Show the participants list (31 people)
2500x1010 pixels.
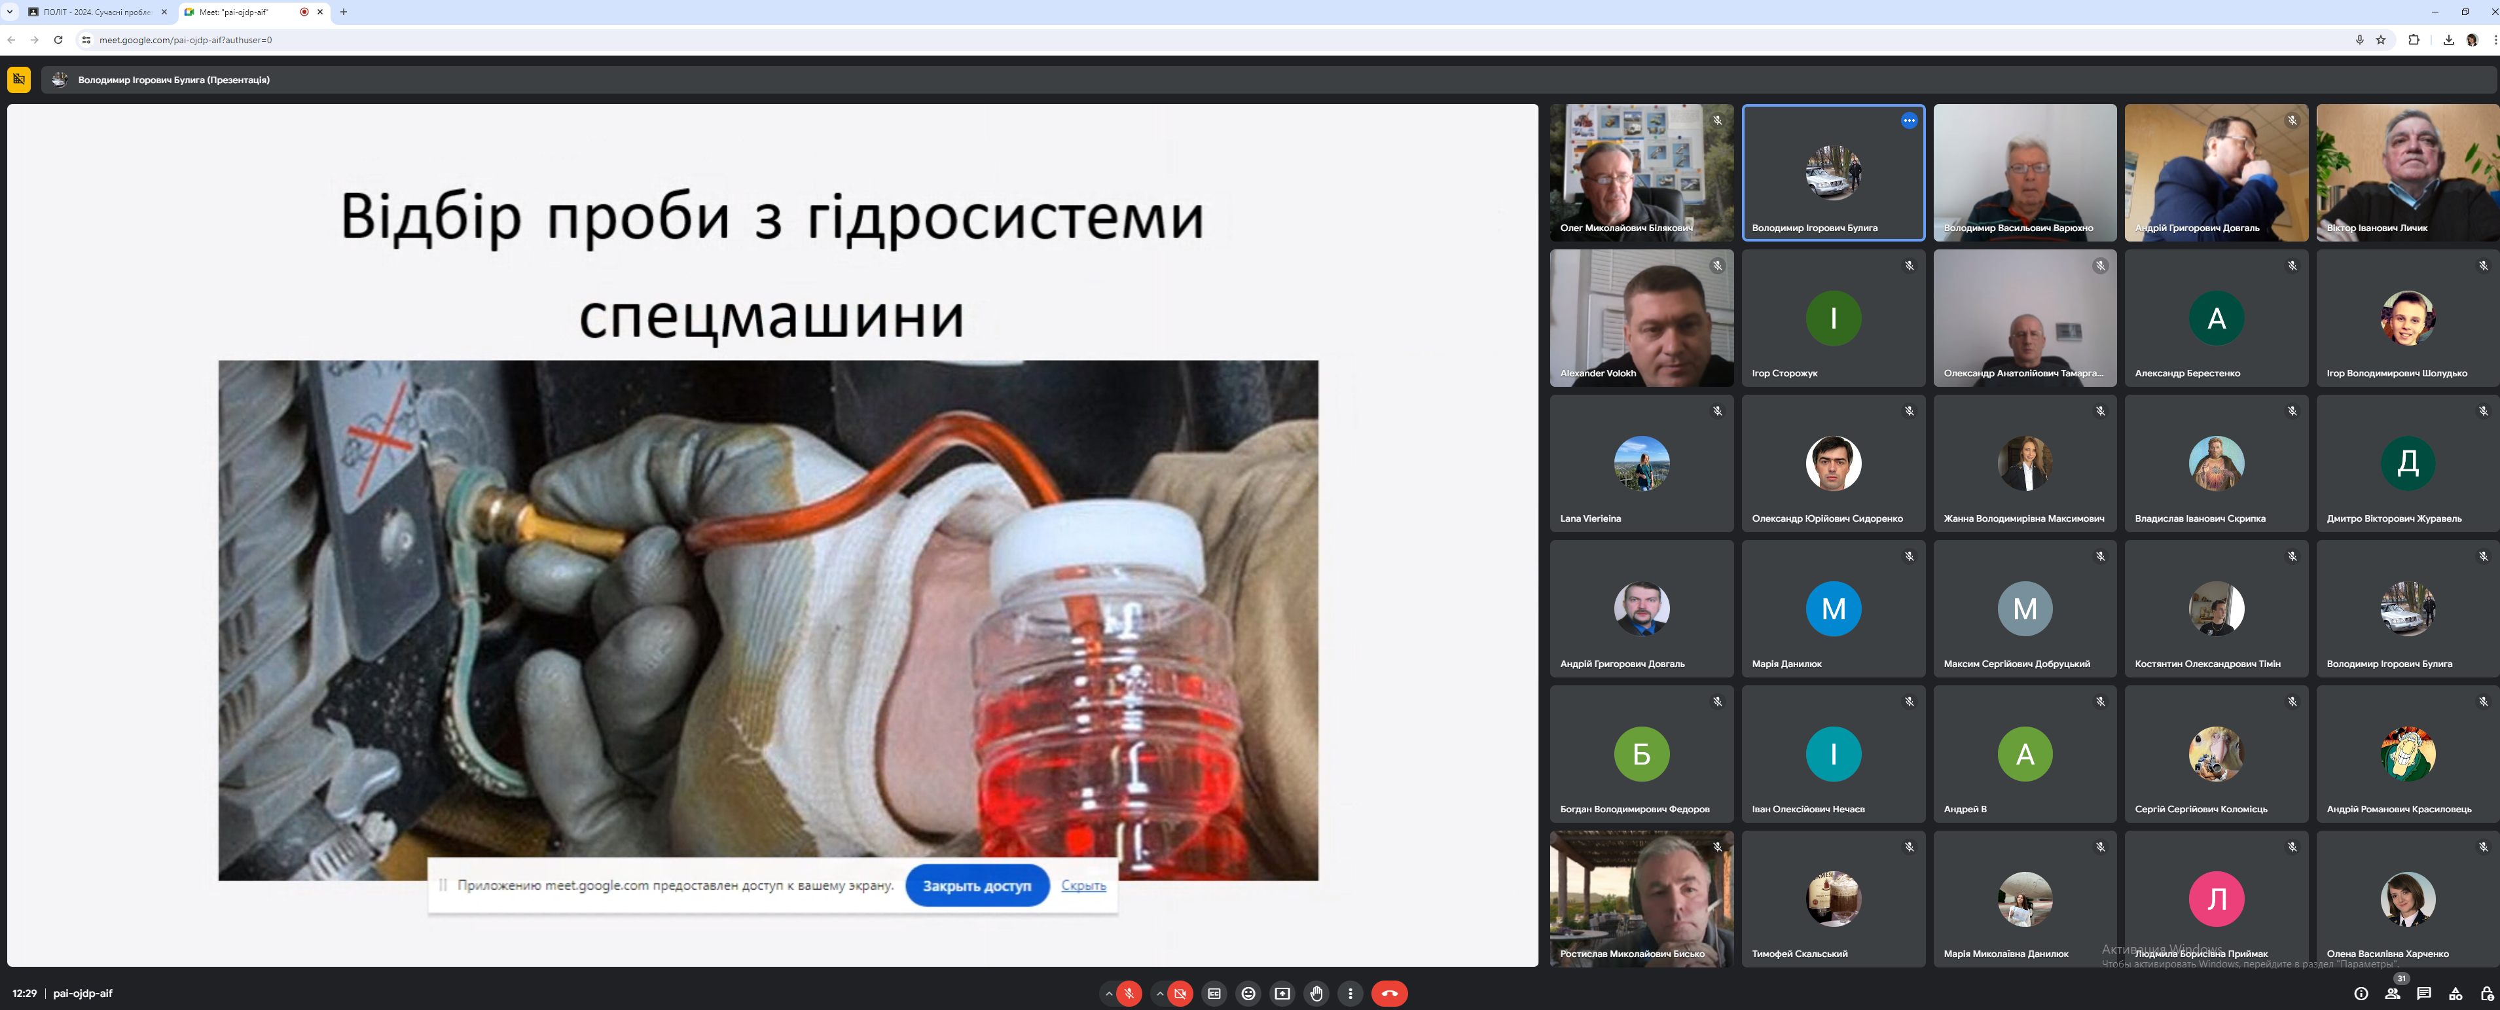tap(2392, 994)
